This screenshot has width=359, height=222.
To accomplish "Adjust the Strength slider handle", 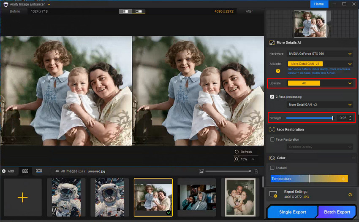I will click(332, 118).
